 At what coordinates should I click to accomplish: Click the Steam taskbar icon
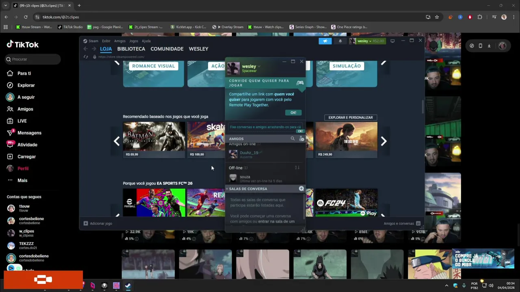tap(128, 286)
